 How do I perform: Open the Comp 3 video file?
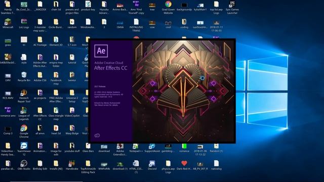pyautogui.click(x=8, y=130)
